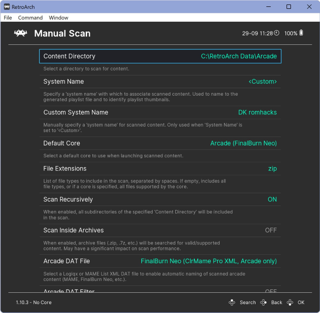
Task: Toggle the Arcade DAT Filter option
Action: [x=160, y=290]
